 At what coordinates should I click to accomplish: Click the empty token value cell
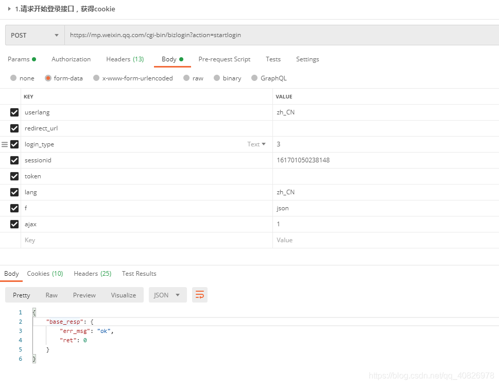pyautogui.click(x=386, y=176)
